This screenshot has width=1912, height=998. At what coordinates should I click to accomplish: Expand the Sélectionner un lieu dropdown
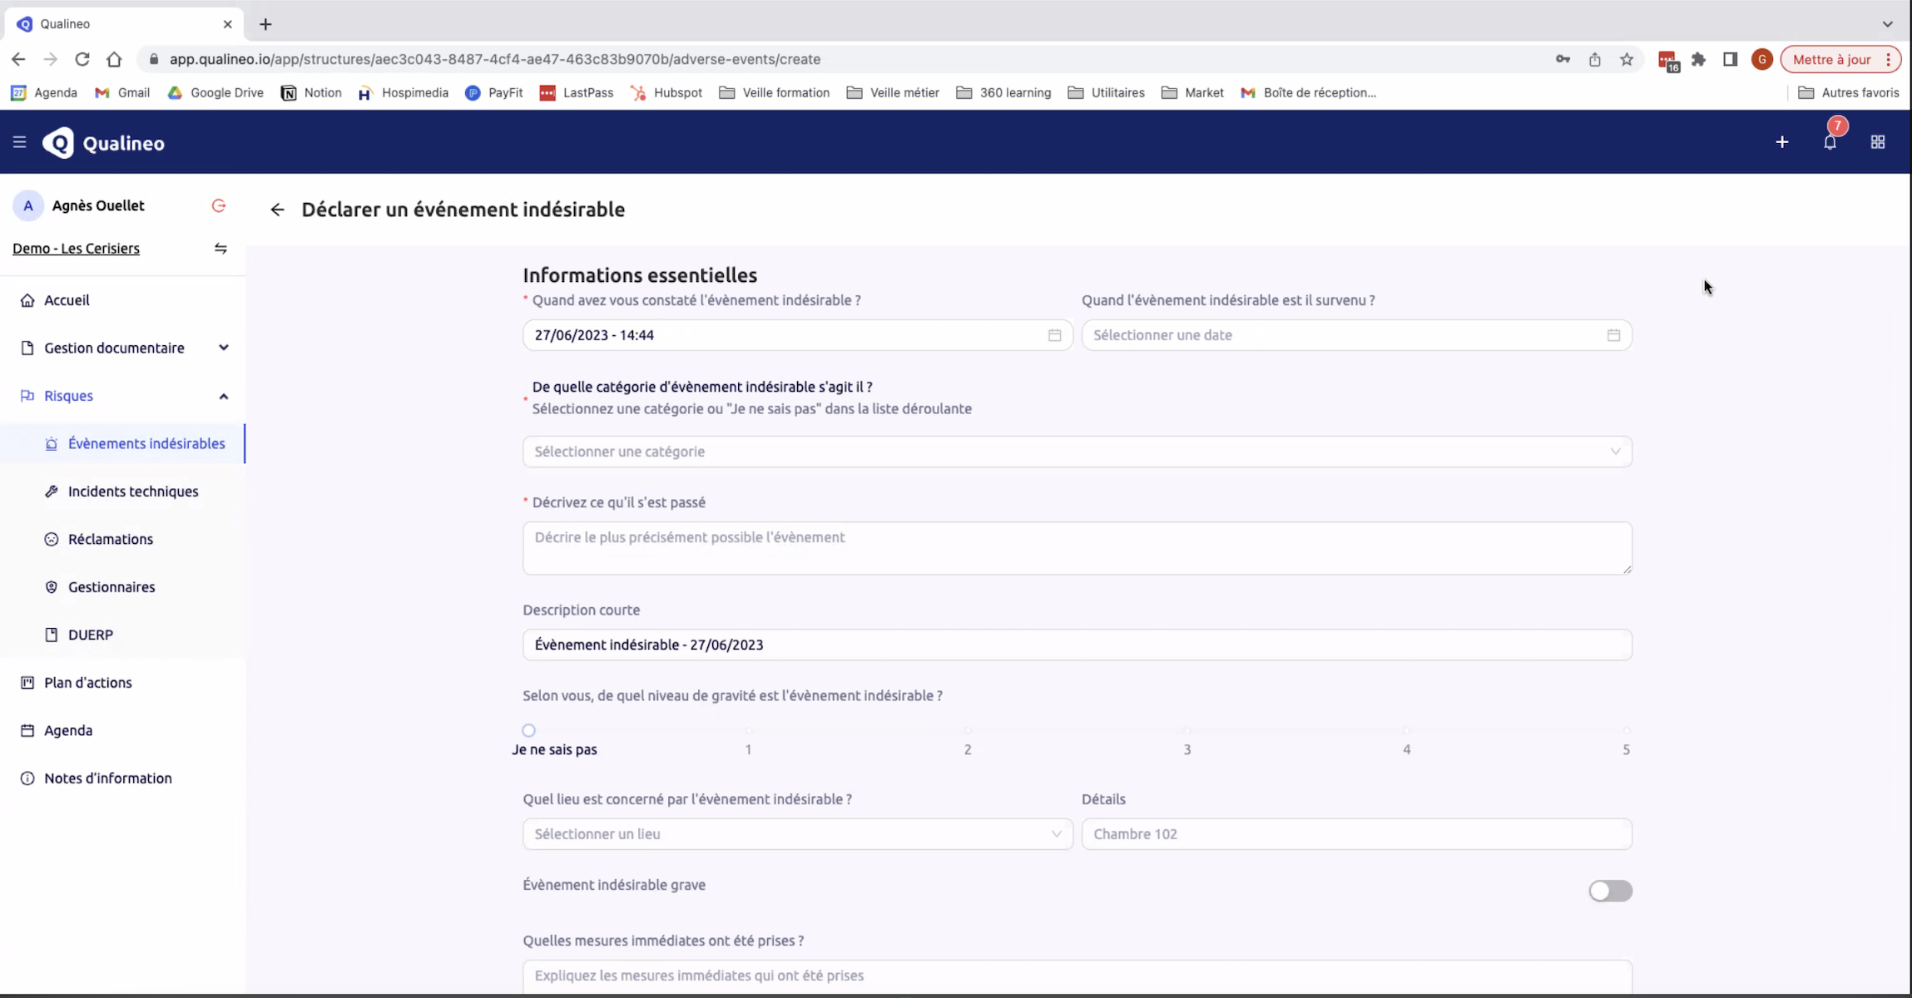pyautogui.click(x=795, y=833)
